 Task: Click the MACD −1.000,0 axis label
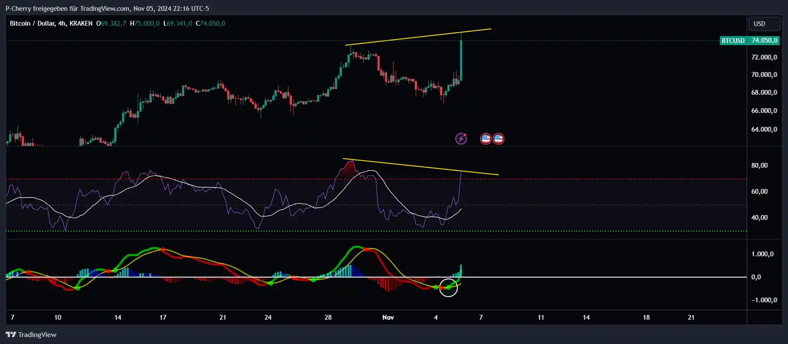(764, 300)
